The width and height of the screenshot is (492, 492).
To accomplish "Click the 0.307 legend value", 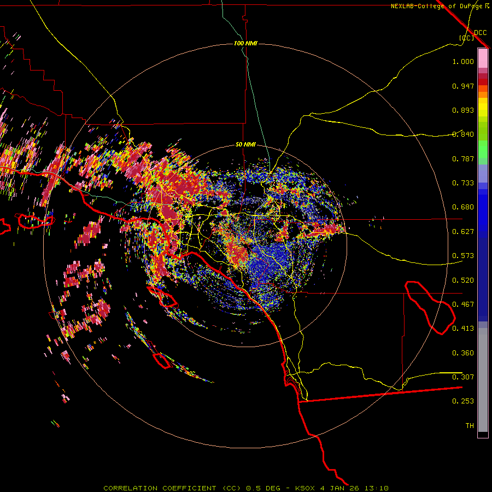I will coord(463,377).
